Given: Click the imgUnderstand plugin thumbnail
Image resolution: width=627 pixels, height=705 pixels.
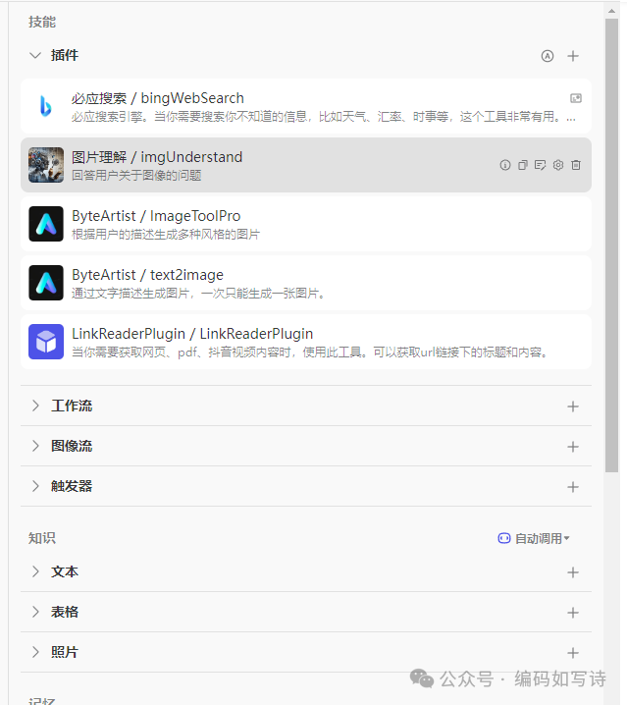Looking at the screenshot, I should 46,165.
